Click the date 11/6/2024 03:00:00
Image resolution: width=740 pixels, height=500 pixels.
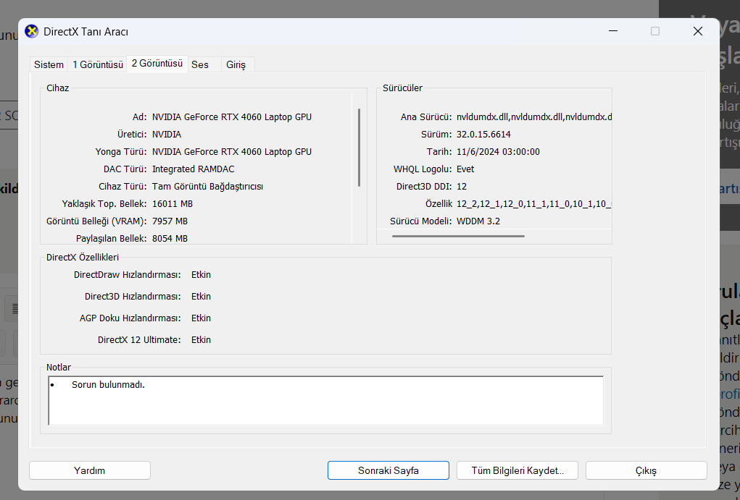(x=498, y=152)
